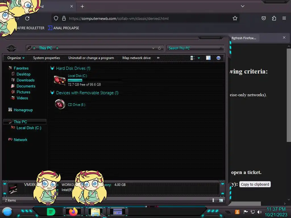Collapse Devices with Removable Storage group

tap(52, 93)
